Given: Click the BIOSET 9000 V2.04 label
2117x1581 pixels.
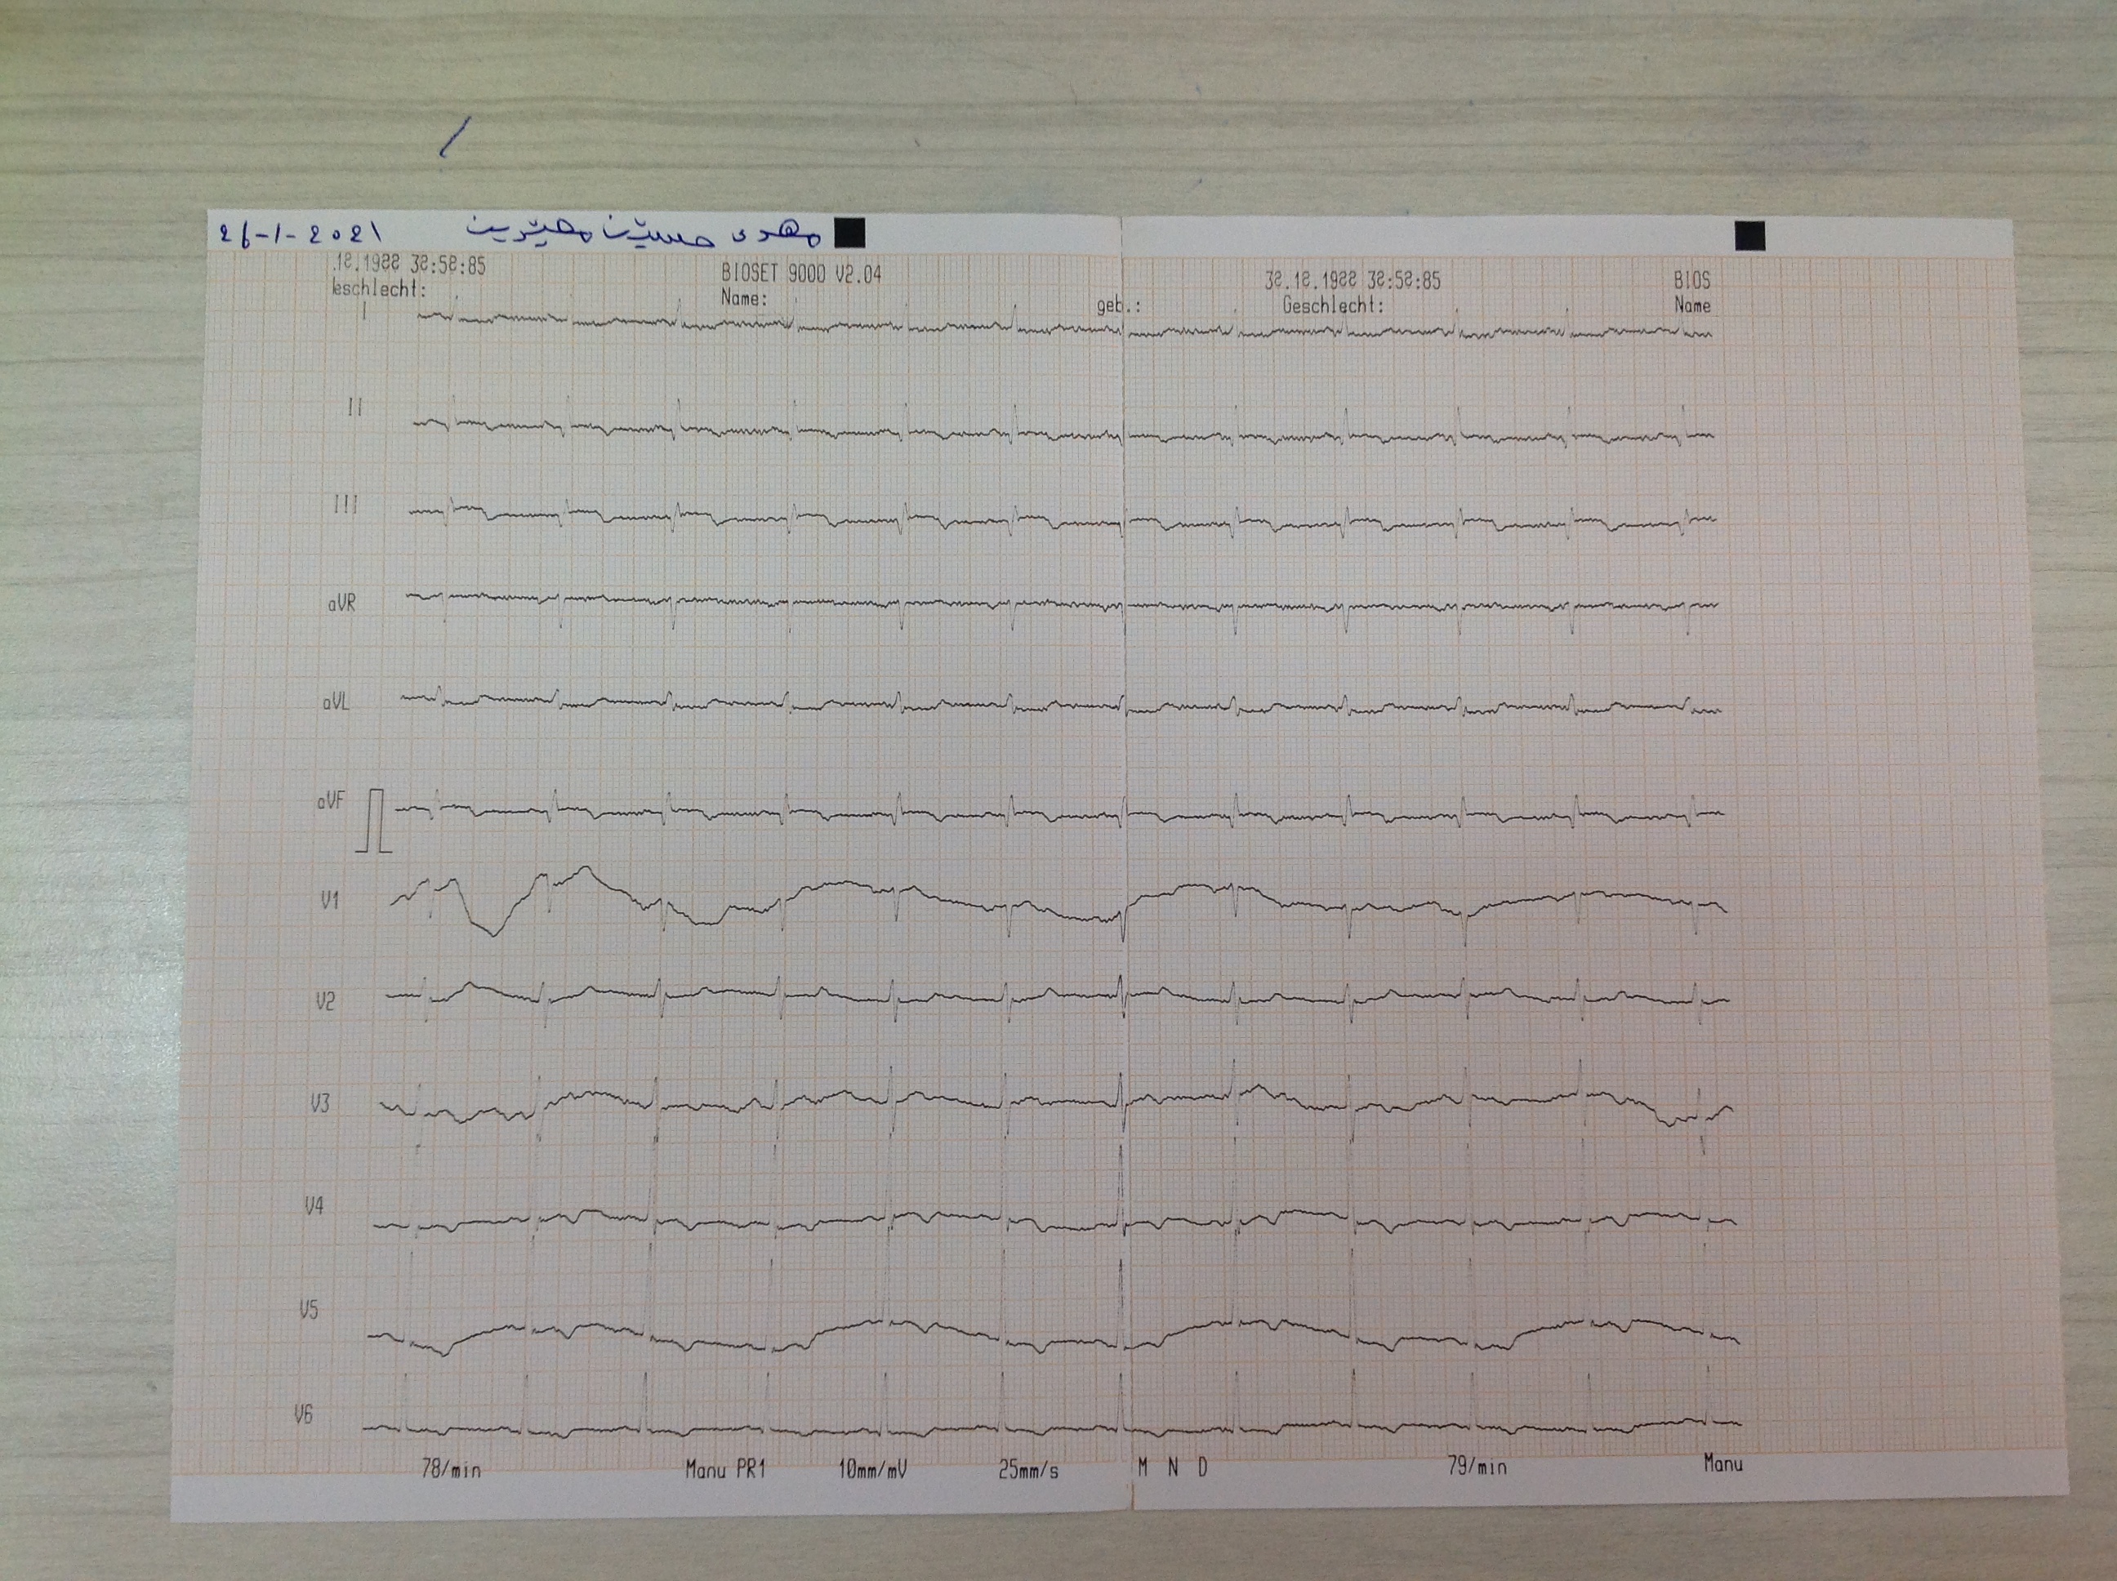Looking at the screenshot, I should coord(801,274).
